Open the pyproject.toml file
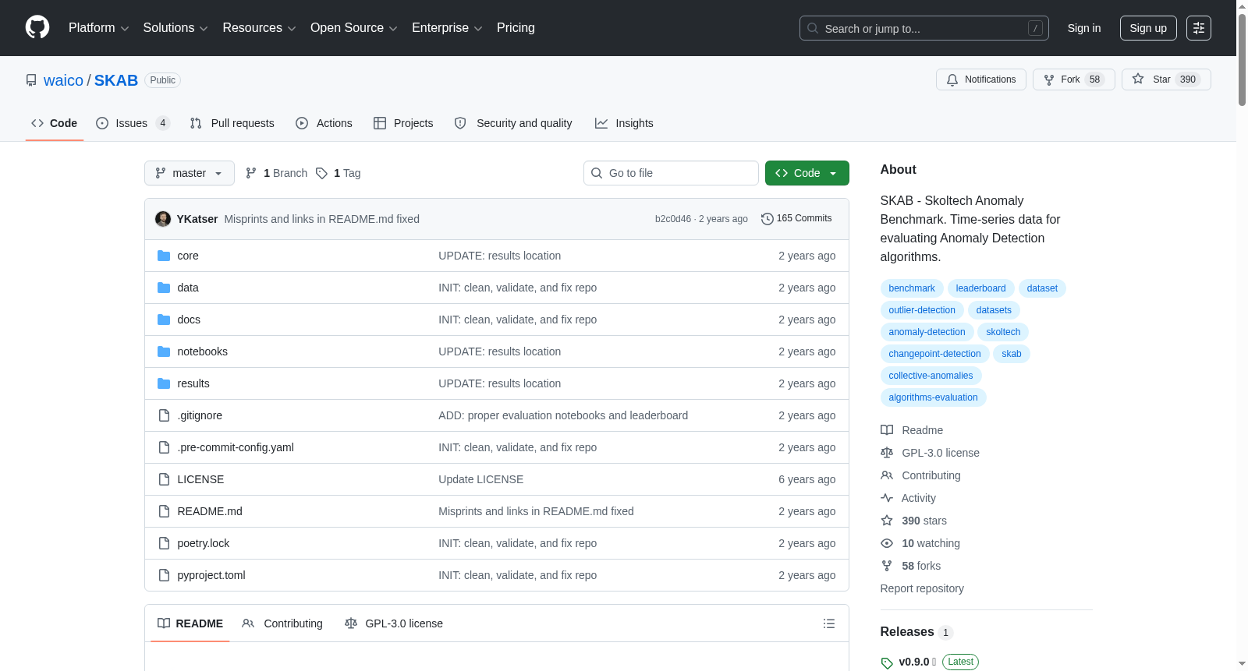This screenshot has height=671, width=1248. (x=211, y=575)
